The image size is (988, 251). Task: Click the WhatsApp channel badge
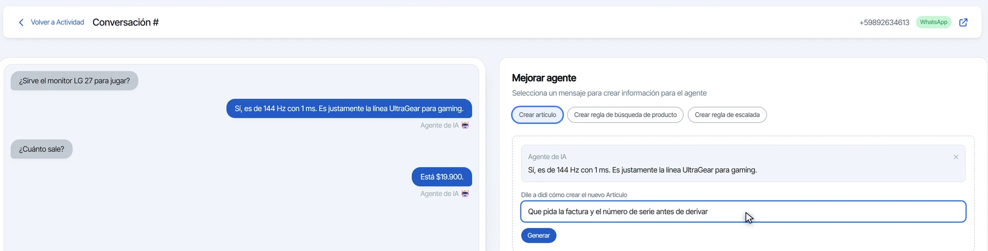coord(933,22)
